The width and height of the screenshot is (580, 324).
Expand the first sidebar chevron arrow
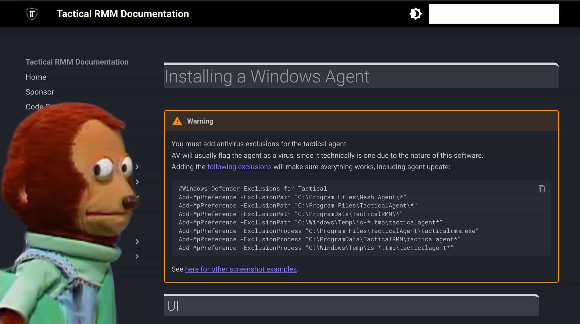coord(137,167)
